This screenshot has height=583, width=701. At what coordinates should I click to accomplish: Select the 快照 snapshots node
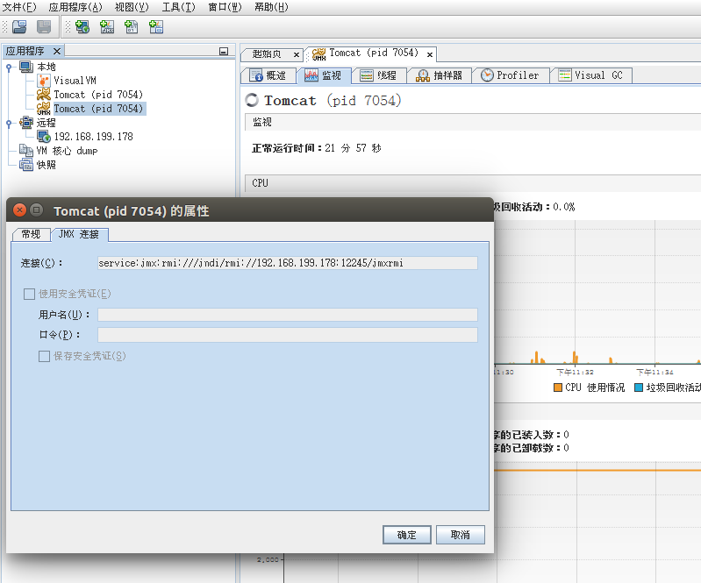[x=46, y=165]
